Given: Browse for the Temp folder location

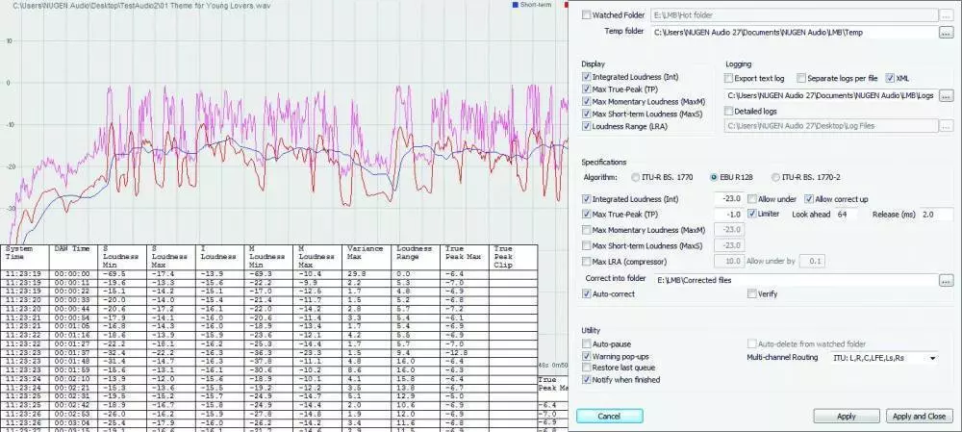Looking at the screenshot, I should 946,33.
